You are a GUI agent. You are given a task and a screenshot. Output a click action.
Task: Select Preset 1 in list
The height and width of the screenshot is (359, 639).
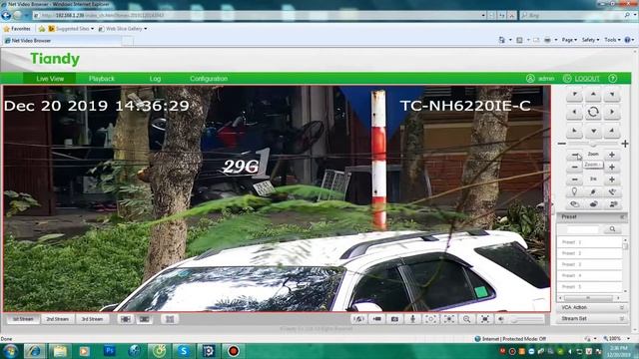click(589, 242)
